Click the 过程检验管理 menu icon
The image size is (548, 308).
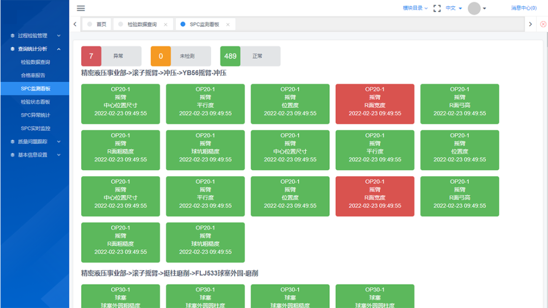point(13,35)
